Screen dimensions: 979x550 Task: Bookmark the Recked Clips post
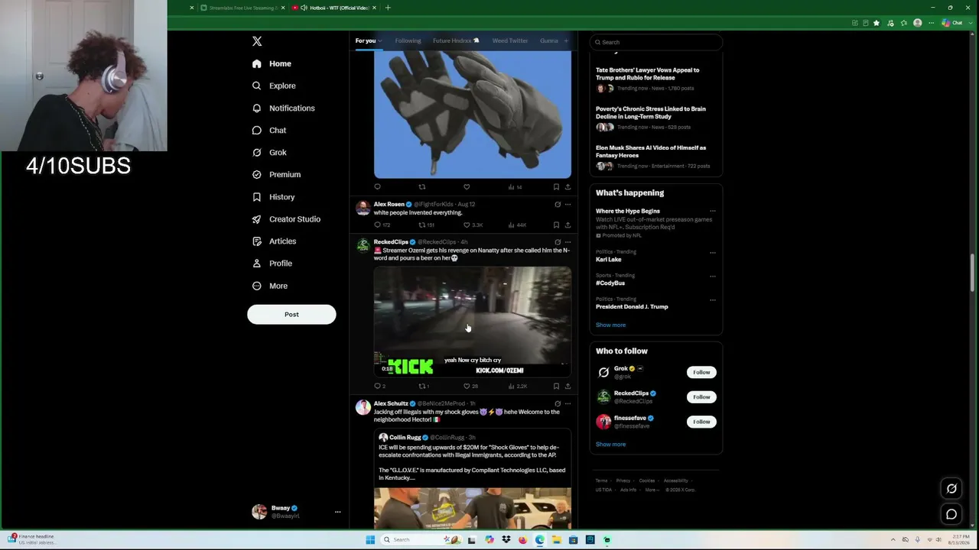click(x=556, y=386)
